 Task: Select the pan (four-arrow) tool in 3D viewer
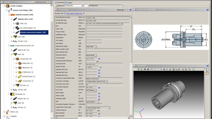(164, 69)
